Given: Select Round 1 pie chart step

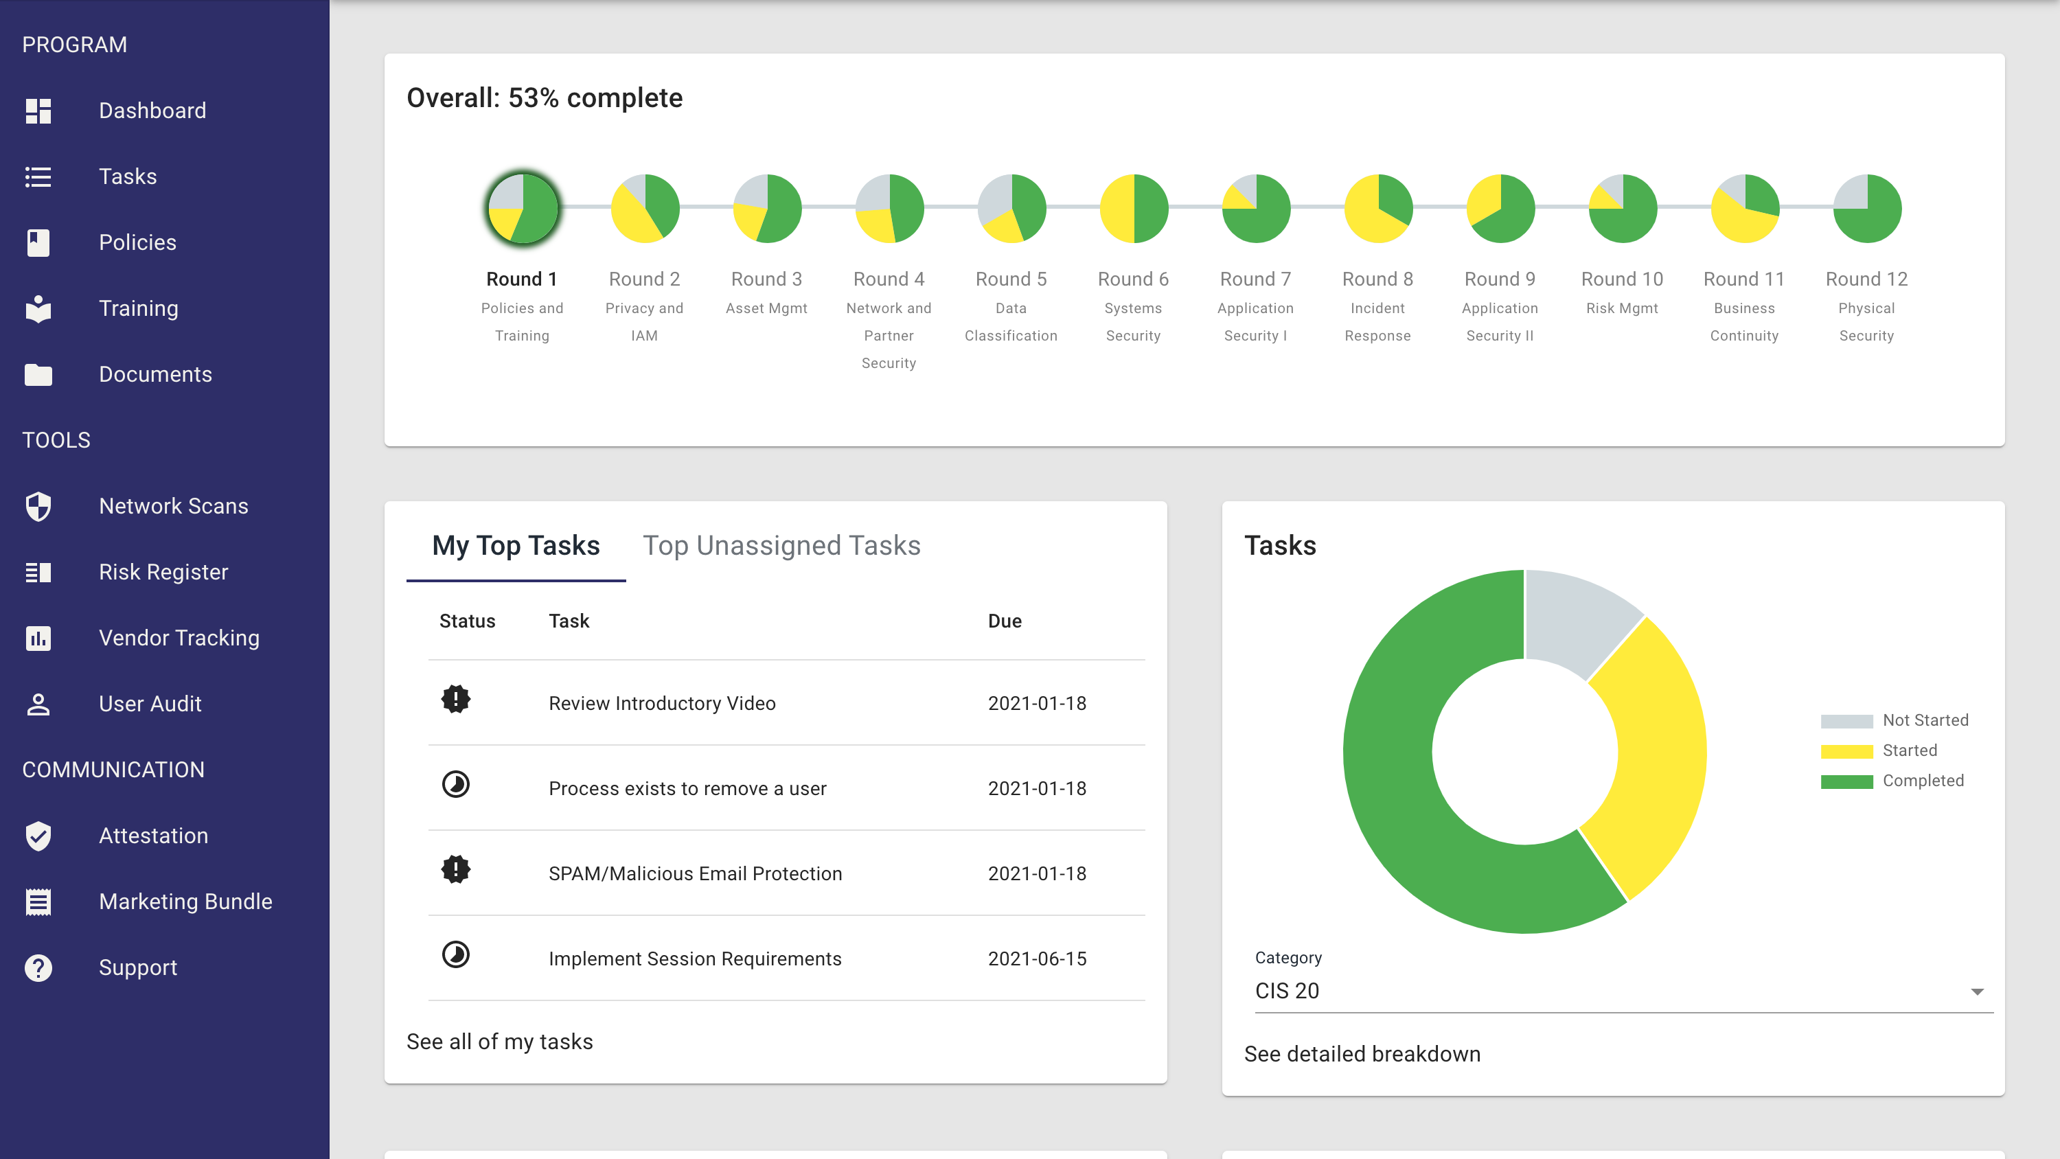Looking at the screenshot, I should coord(523,208).
